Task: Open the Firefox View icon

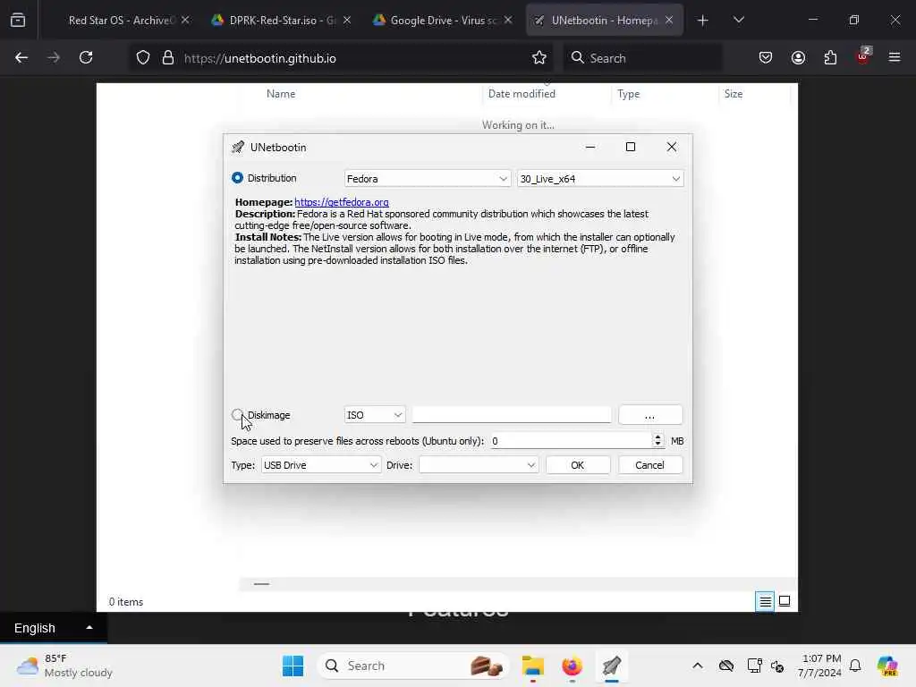Action: tap(18, 21)
